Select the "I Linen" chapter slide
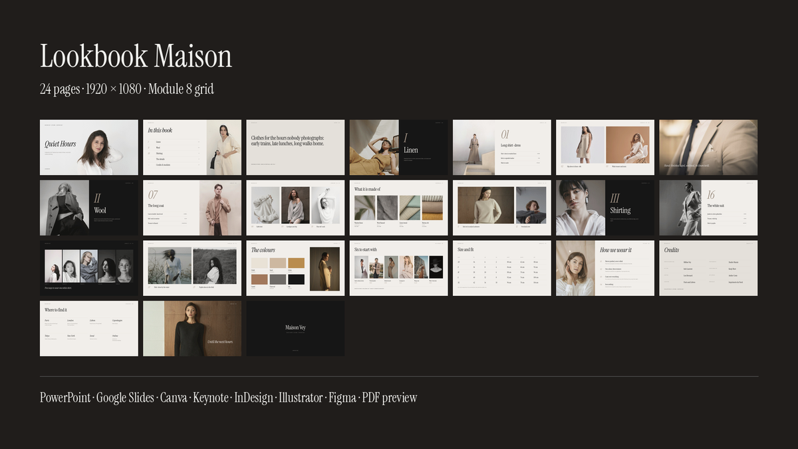The width and height of the screenshot is (798, 449). click(399, 147)
